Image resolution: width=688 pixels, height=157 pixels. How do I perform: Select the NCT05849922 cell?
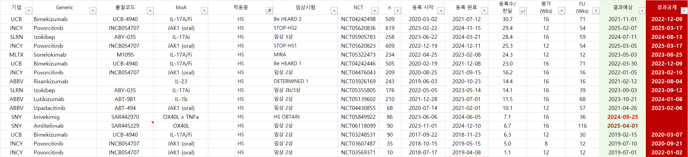pos(358,117)
